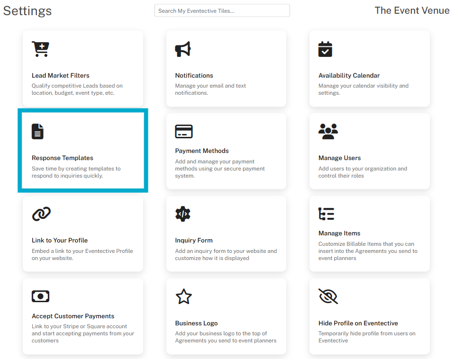Screen dimensions: 454x359
Task: Click the crossed-out eye Hide Profile icon
Action: (x=328, y=296)
